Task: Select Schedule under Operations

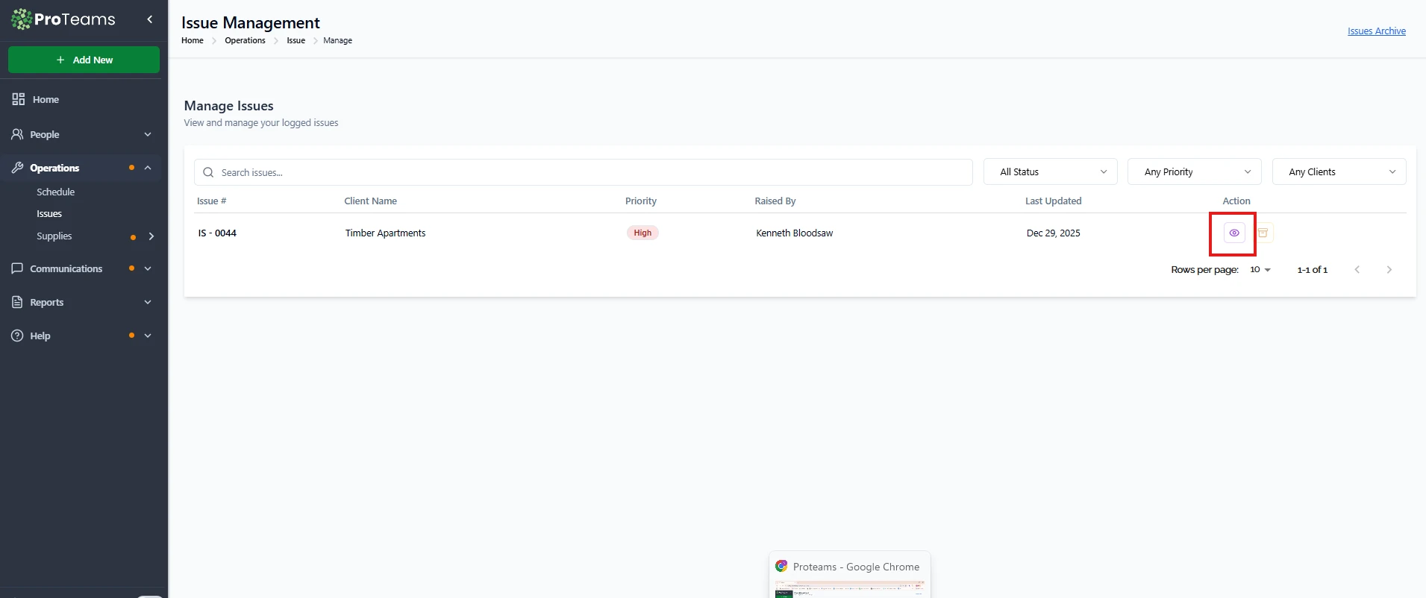Action: (56, 192)
